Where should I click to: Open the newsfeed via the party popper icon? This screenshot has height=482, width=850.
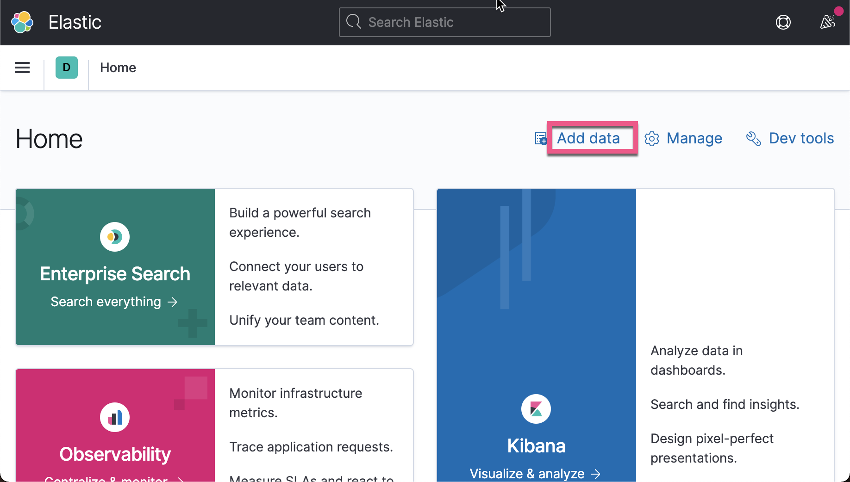[x=828, y=22]
